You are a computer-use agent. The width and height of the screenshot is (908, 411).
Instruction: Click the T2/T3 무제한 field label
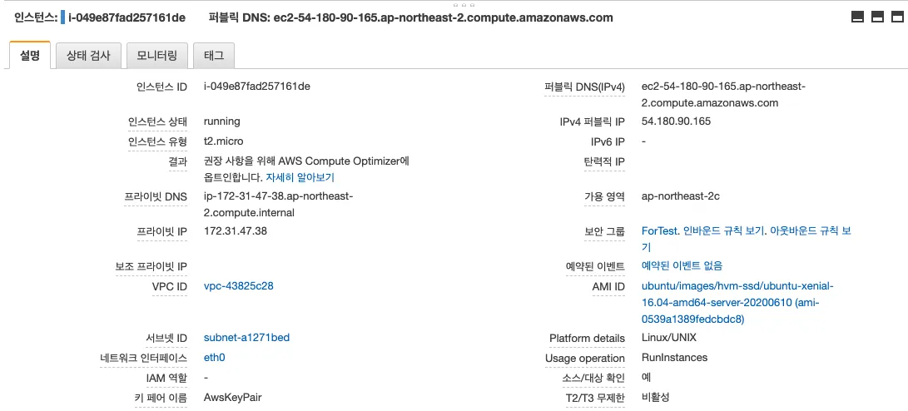point(595,399)
